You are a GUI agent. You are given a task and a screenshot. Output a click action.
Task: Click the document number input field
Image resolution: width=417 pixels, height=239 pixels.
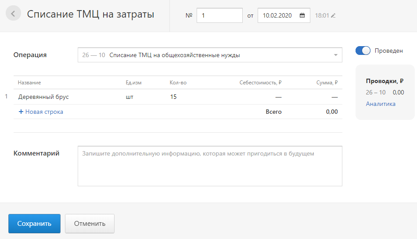pyautogui.click(x=219, y=15)
